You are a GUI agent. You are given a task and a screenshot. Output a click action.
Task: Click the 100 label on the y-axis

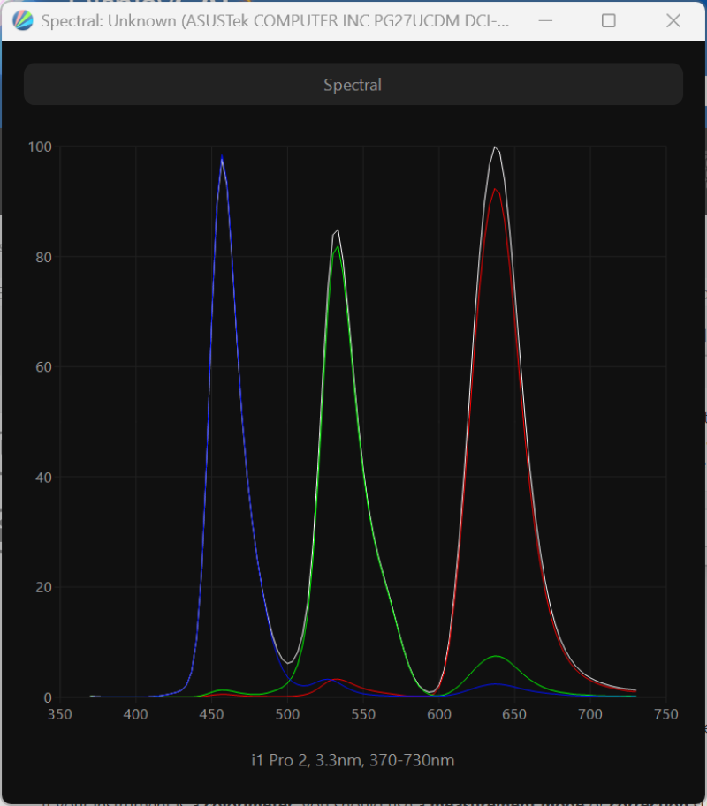(x=40, y=147)
